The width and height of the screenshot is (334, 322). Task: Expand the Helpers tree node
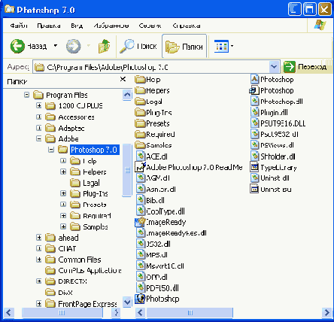click(x=63, y=172)
